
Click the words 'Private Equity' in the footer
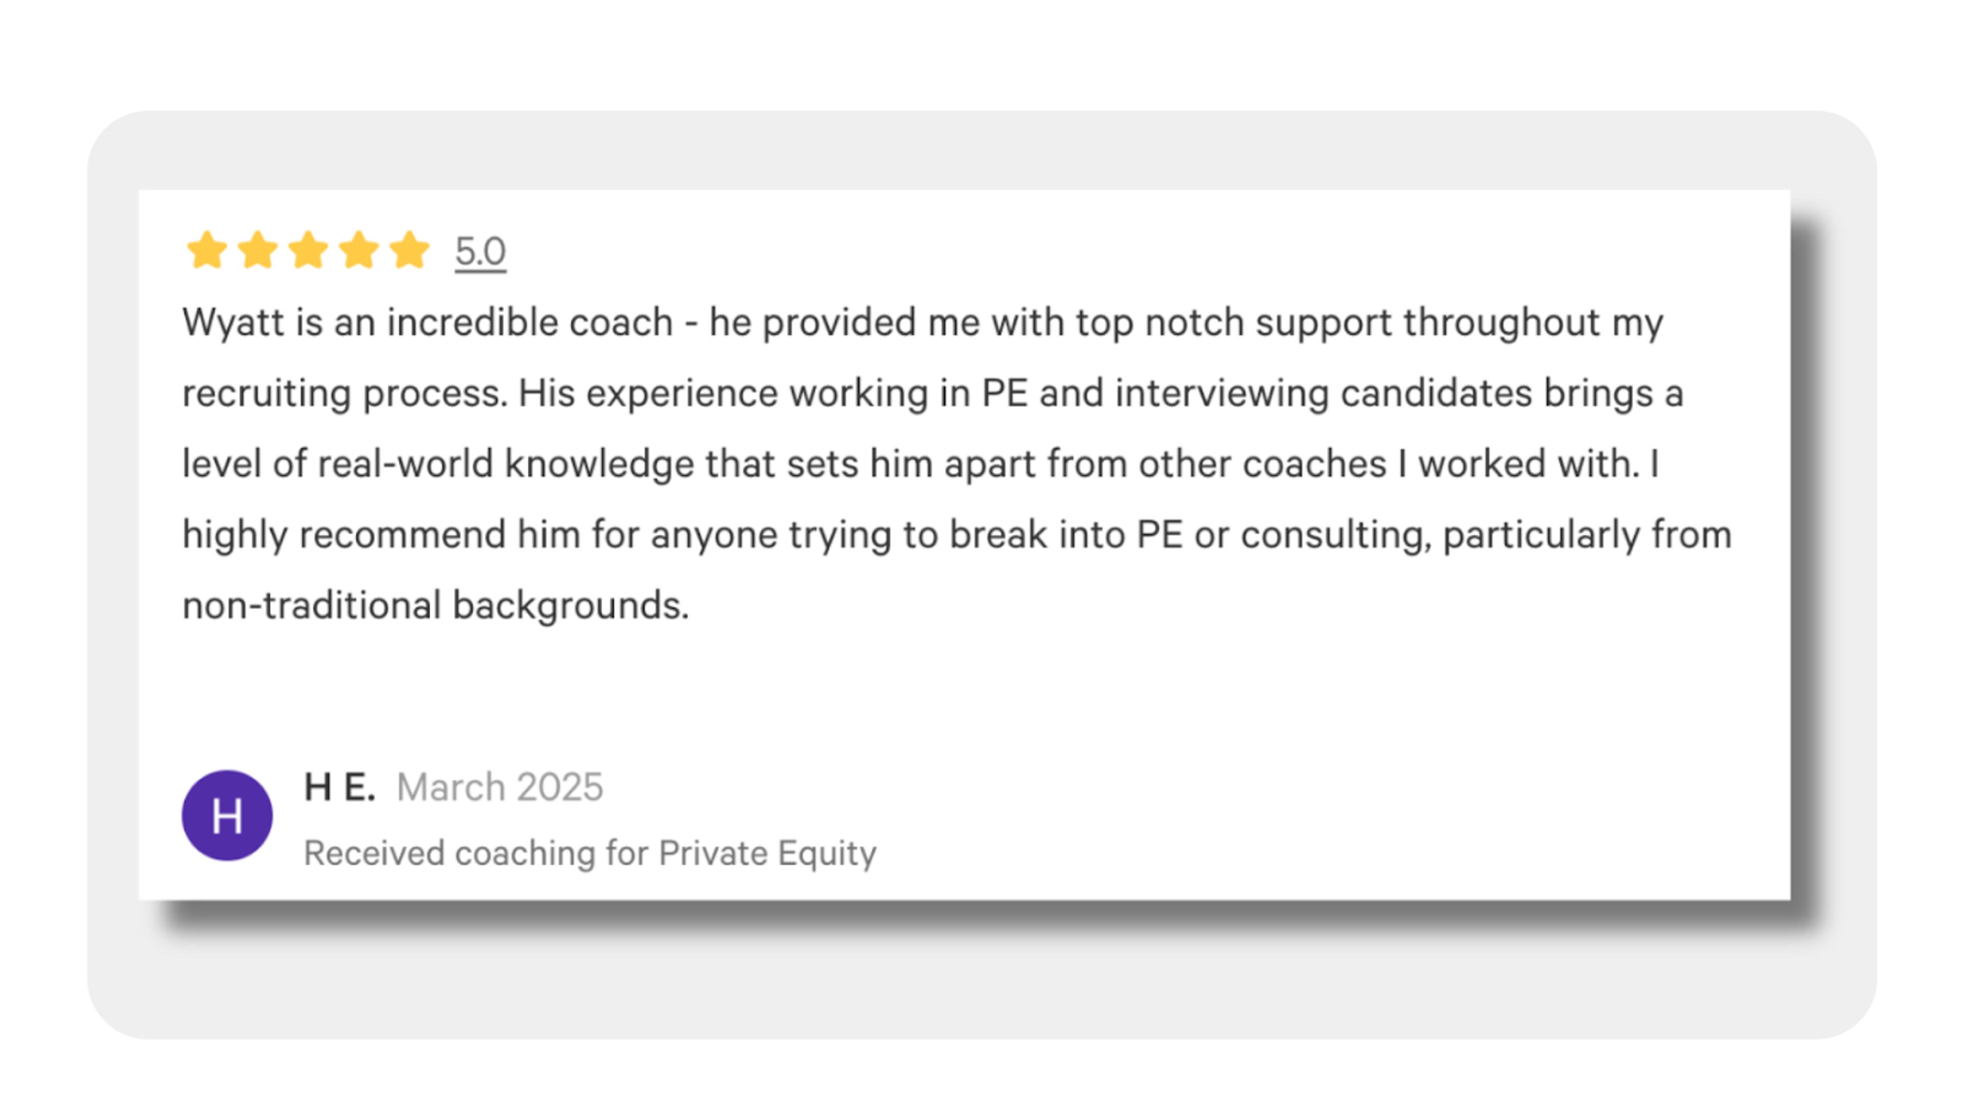point(768,854)
